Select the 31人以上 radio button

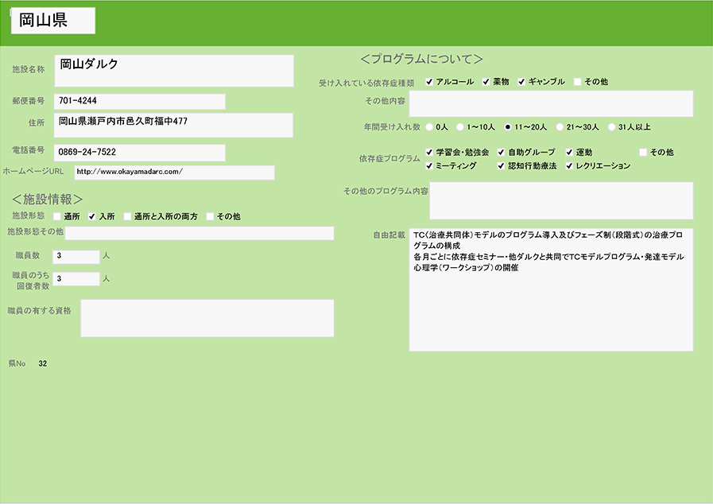pos(611,126)
